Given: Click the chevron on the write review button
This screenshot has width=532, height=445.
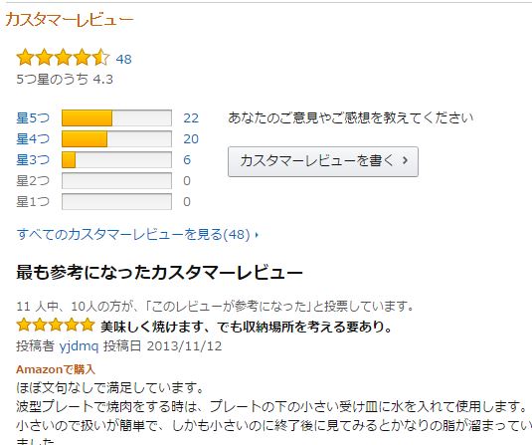Looking at the screenshot, I should [x=405, y=160].
